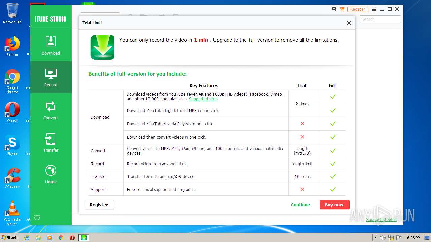Open the hamburger menu in title bar
This screenshot has width=431, height=242.
tap(374, 9)
